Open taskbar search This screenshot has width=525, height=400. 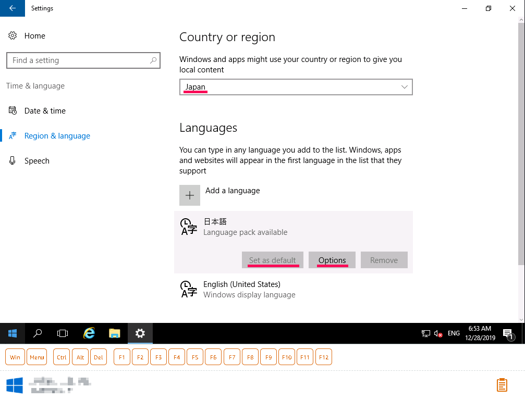tap(38, 333)
